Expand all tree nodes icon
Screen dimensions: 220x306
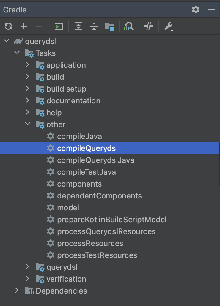pyautogui.click(x=78, y=26)
